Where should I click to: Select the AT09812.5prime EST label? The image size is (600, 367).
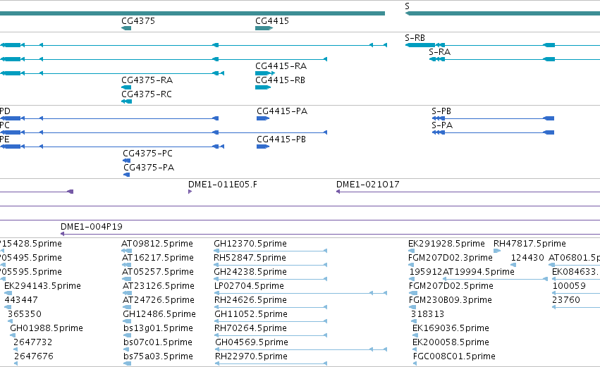click(x=157, y=244)
